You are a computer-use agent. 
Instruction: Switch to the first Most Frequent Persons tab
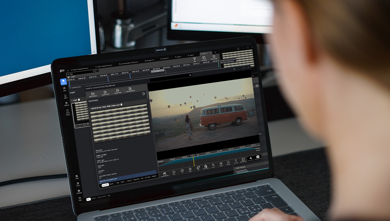(x=80, y=69)
